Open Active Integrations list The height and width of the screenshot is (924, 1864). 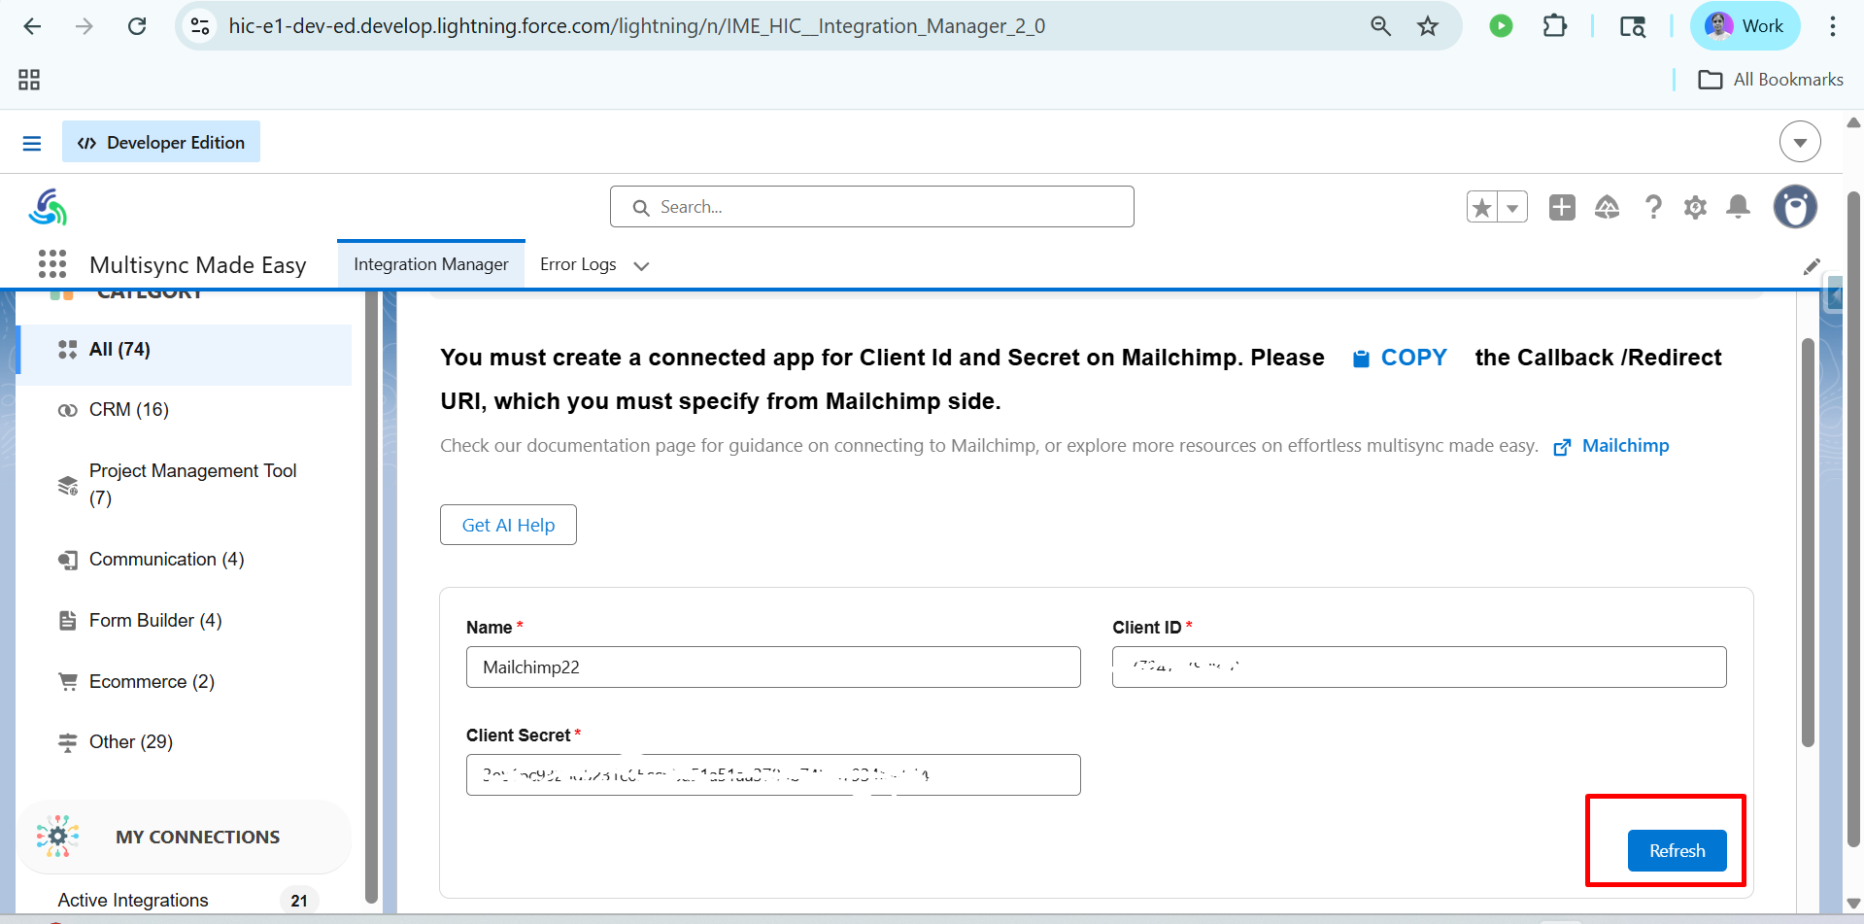(133, 901)
